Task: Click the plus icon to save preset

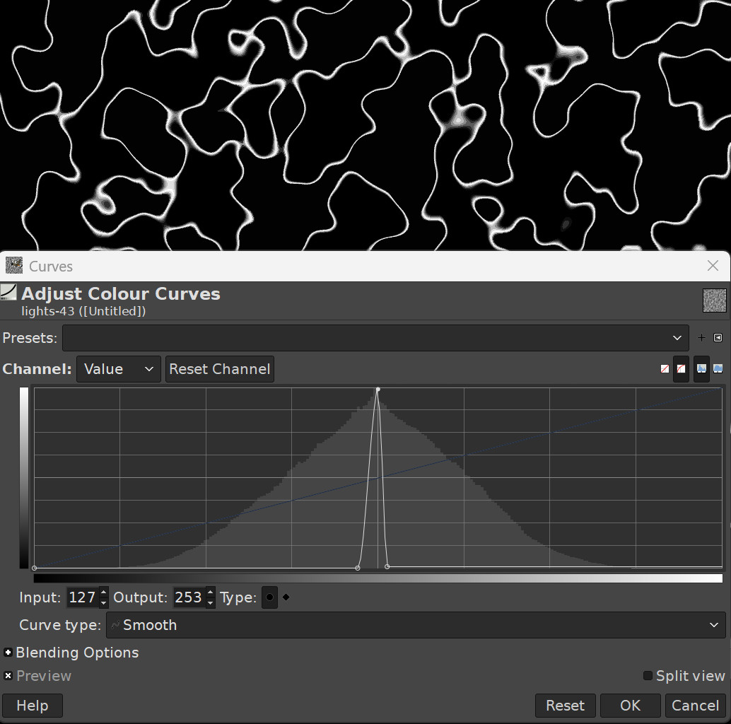Action: tap(701, 338)
